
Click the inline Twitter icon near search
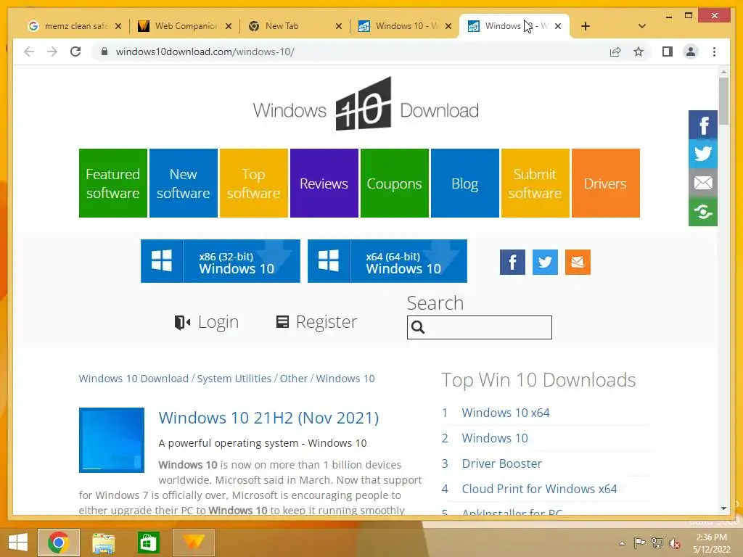[545, 262]
